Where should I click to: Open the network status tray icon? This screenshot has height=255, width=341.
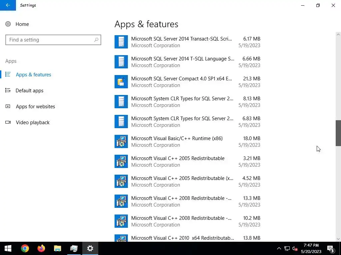(287, 248)
